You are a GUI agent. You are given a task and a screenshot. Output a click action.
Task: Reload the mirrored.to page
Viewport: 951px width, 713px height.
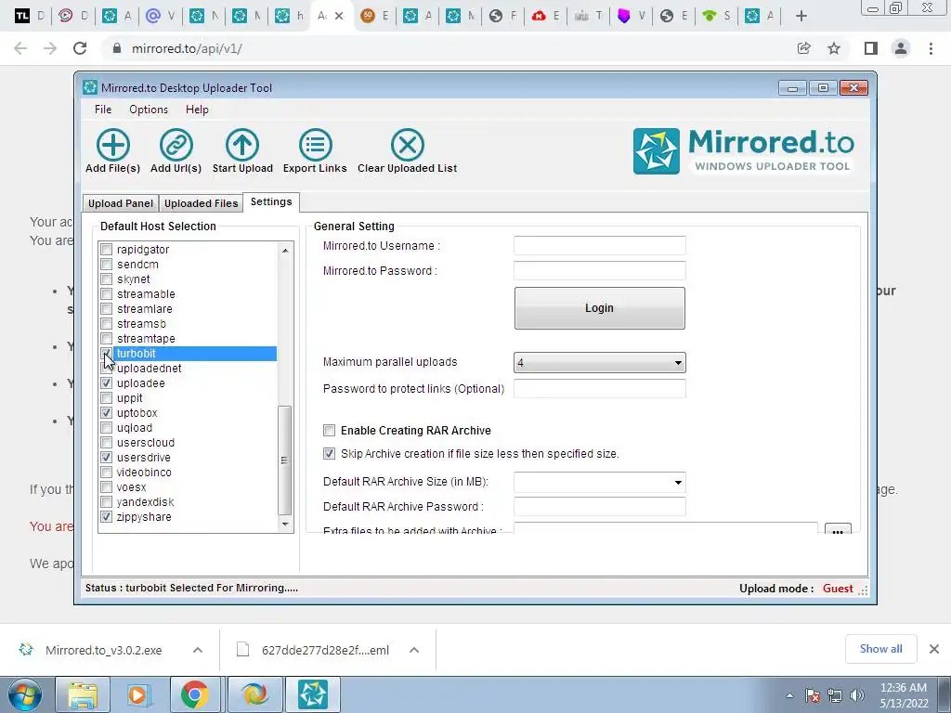pos(80,48)
